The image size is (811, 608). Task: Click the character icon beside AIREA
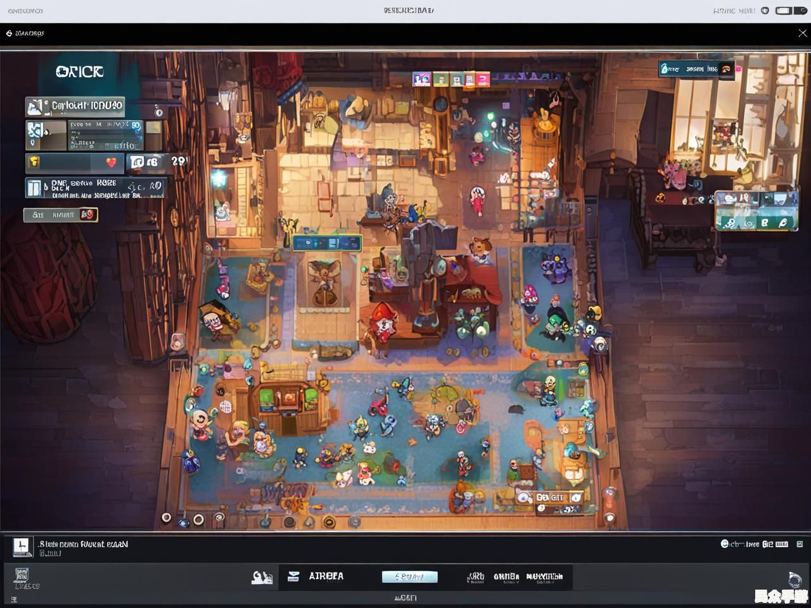pos(262,577)
